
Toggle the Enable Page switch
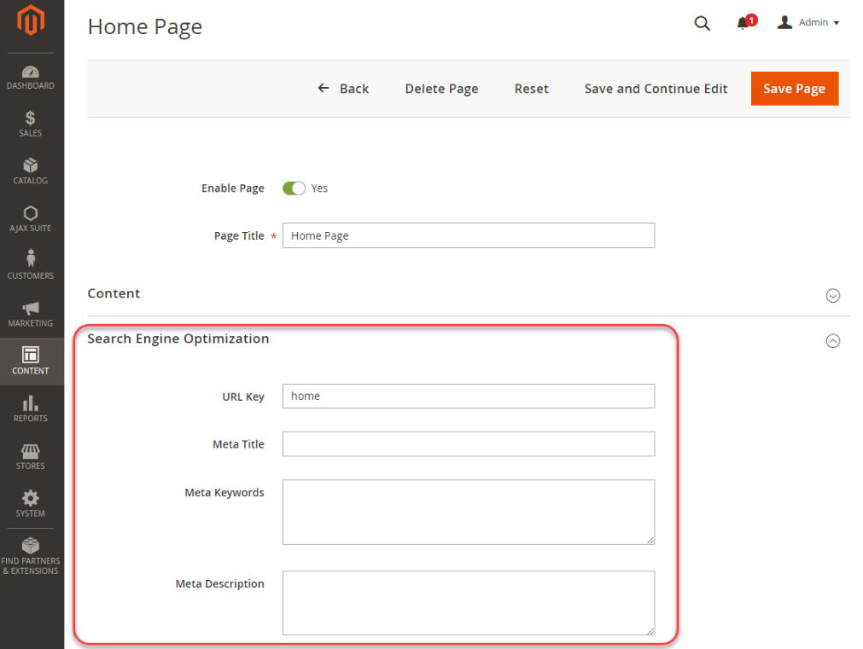(x=294, y=188)
